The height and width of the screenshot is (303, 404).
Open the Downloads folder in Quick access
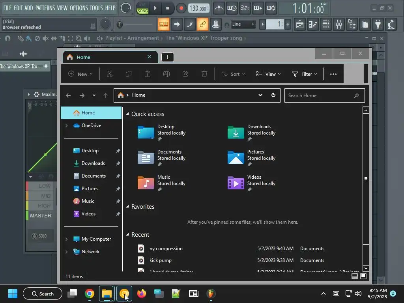[x=251, y=133]
